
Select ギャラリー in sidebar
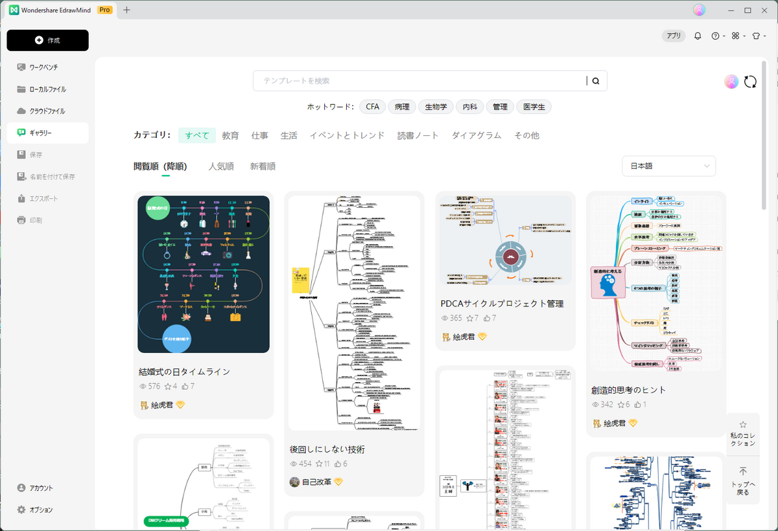point(47,133)
